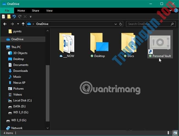The image size is (179, 136).
Task: Click OneDrive in the address bar path
Action: 42,24
